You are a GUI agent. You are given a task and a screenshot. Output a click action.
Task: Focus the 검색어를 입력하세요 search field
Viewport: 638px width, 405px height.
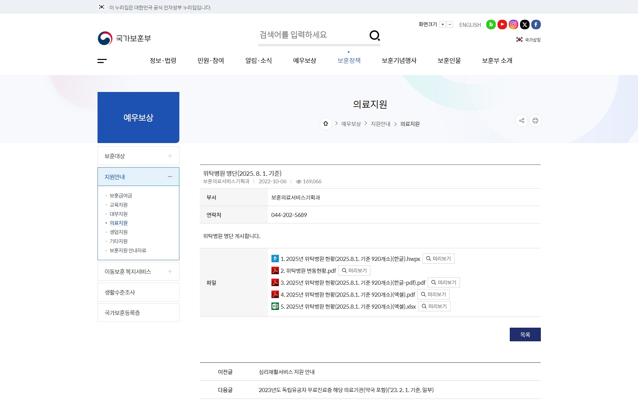[312, 35]
